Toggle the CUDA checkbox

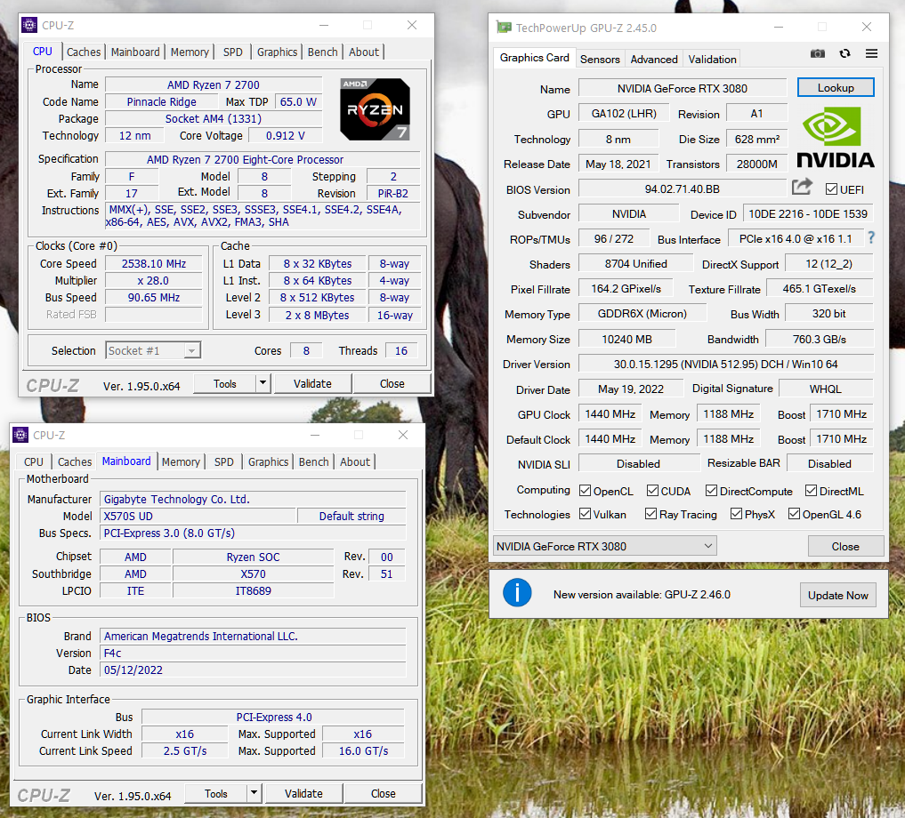pos(652,491)
